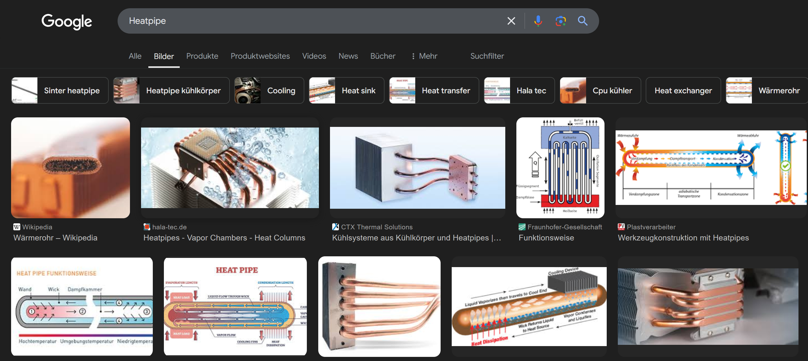Open the Wärmerohr – Wikipedia result link

click(56, 238)
